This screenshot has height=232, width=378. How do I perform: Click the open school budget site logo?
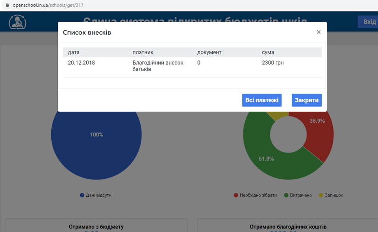pos(18,22)
